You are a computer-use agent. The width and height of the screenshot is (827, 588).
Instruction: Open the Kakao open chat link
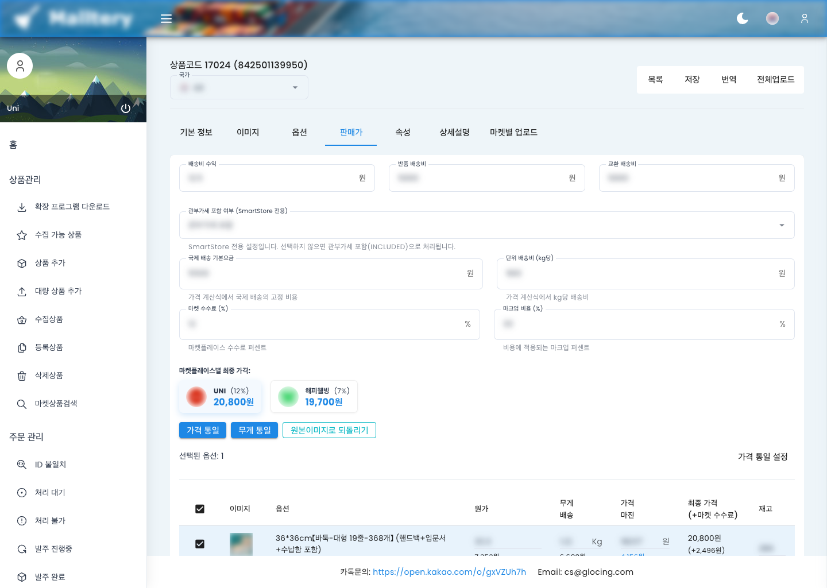tap(449, 572)
